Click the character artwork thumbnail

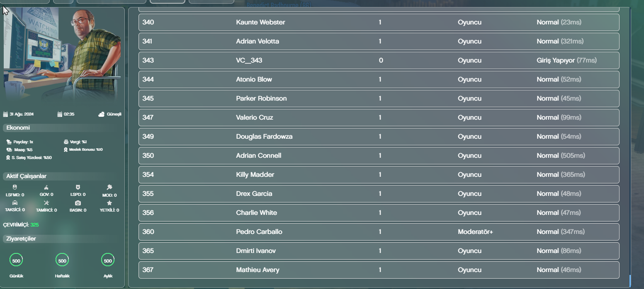[63, 55]
